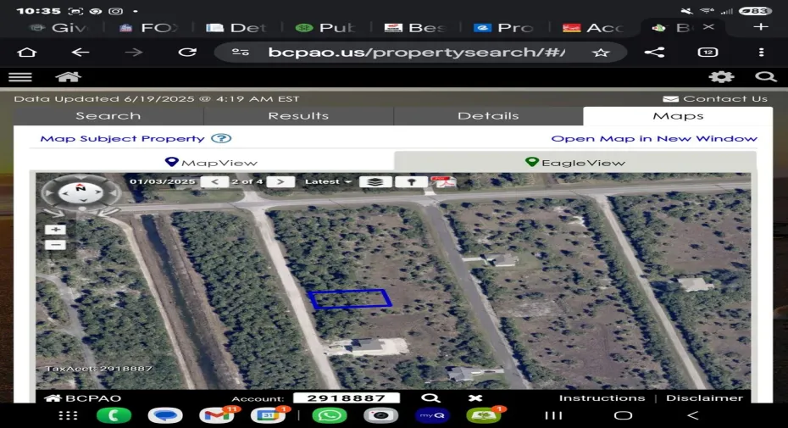Open the site settings gear icon
Screen dimensions: 788x428
[x=721, y=76]
